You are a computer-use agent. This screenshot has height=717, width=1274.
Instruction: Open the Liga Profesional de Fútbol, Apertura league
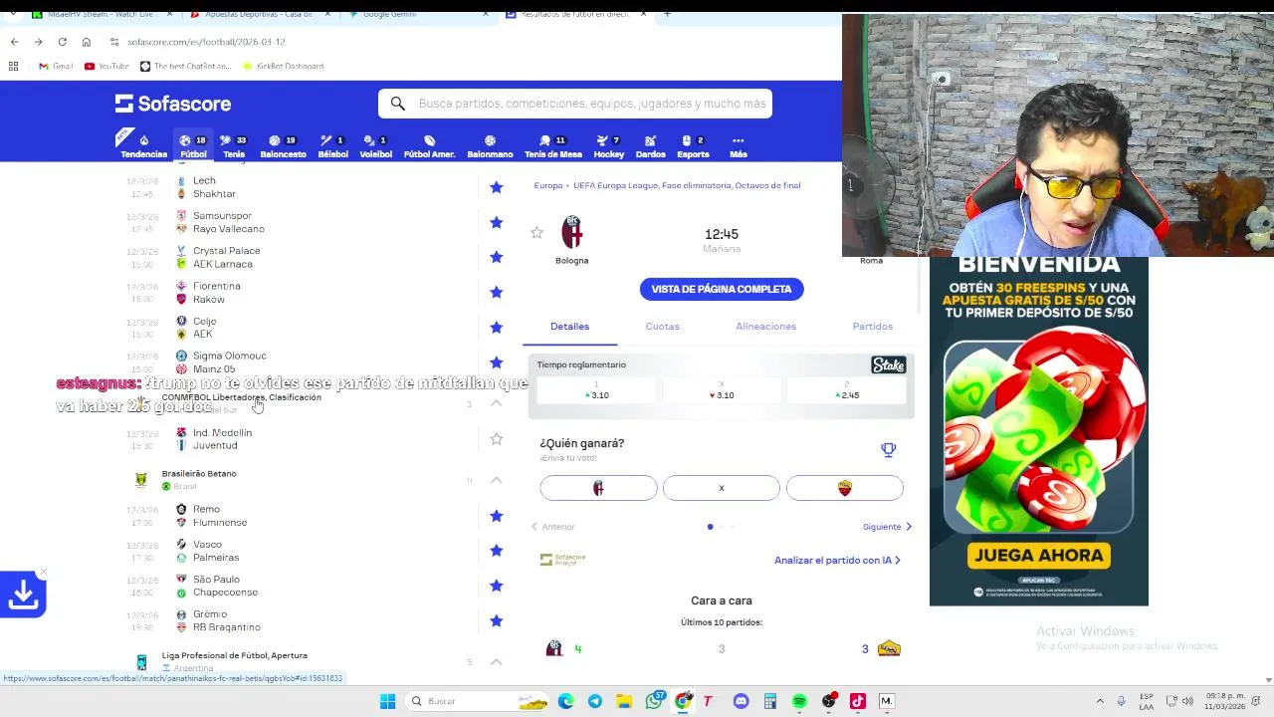[235, 655]
